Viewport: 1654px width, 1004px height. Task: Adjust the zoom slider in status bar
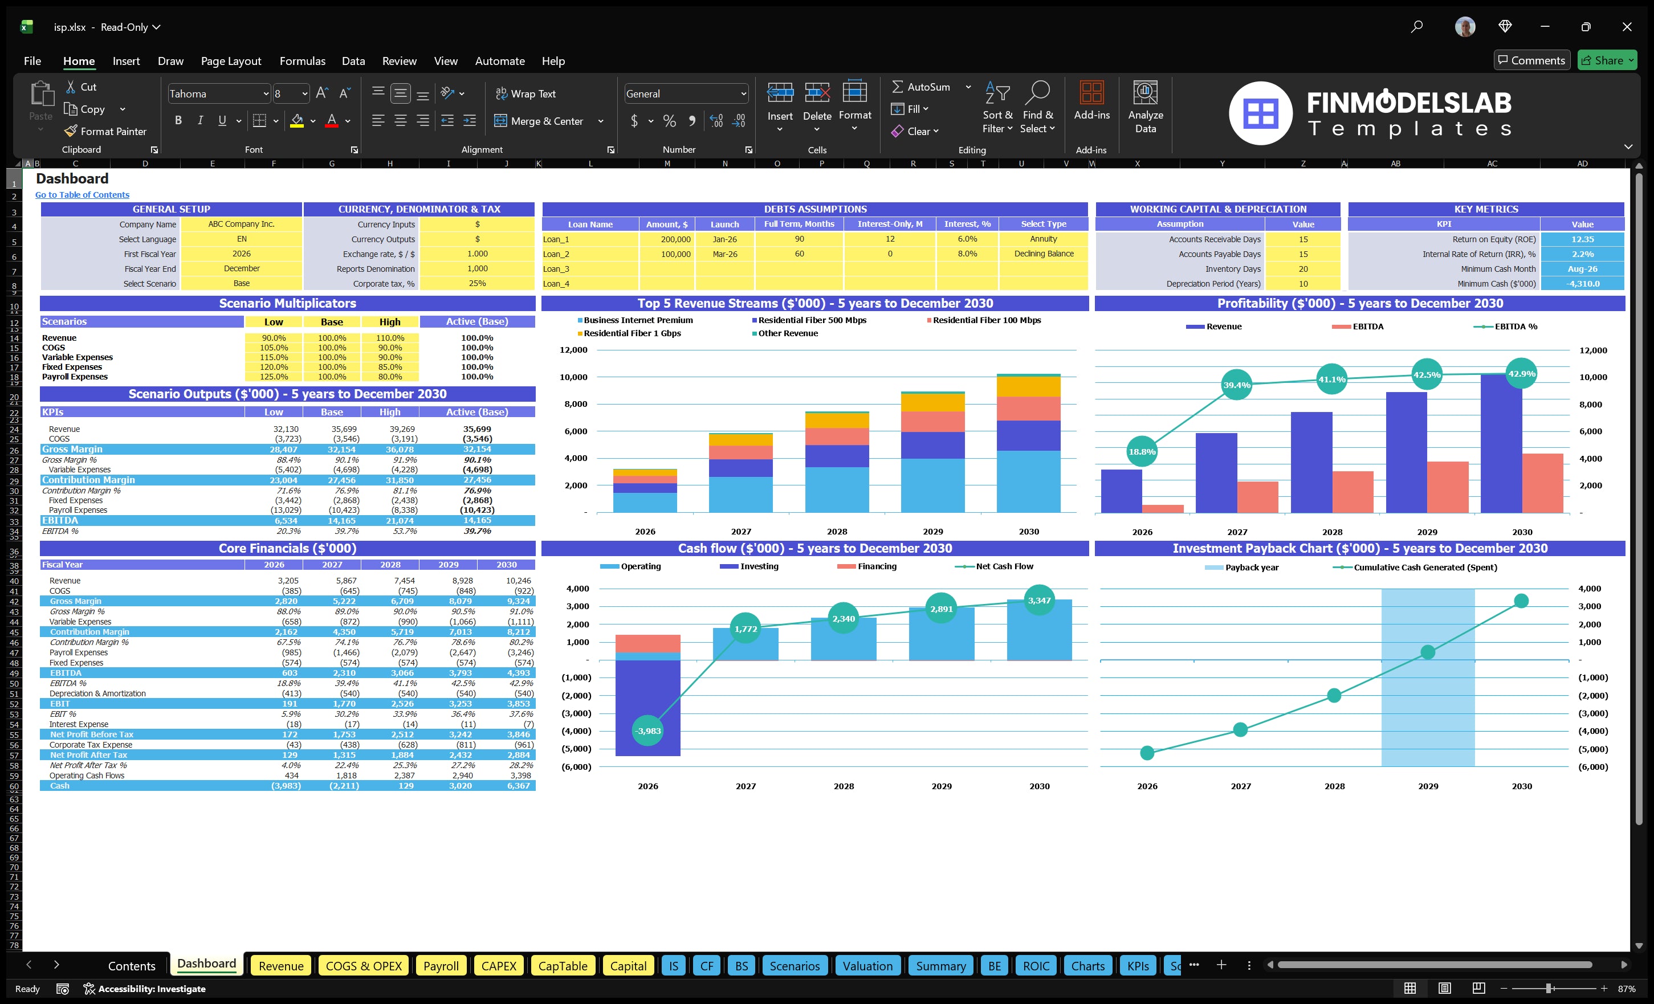(1547, 988)
